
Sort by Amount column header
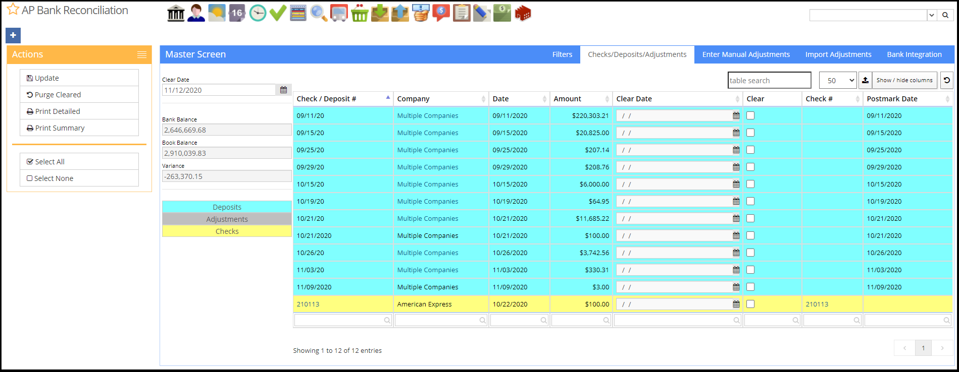581,99
